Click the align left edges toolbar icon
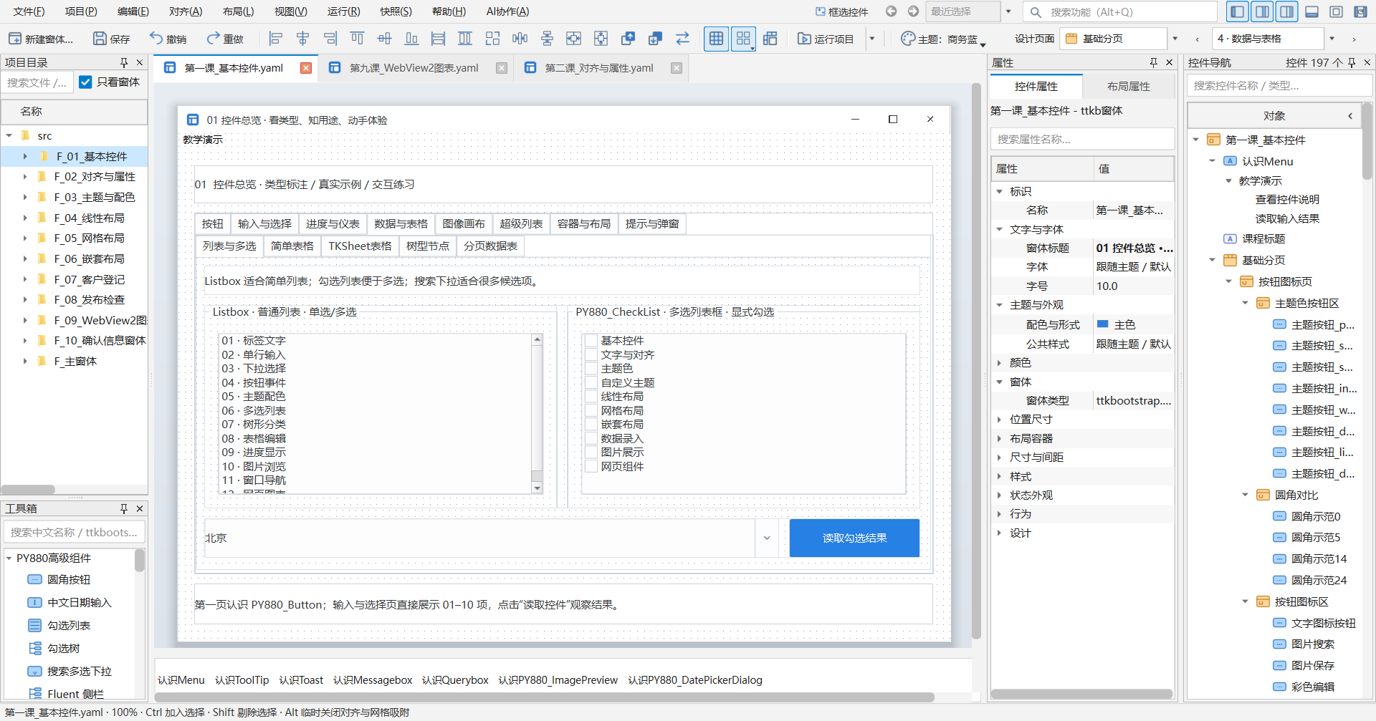Screen dimensions: 1376x721 pyautogui.click(x=276, y=39)
